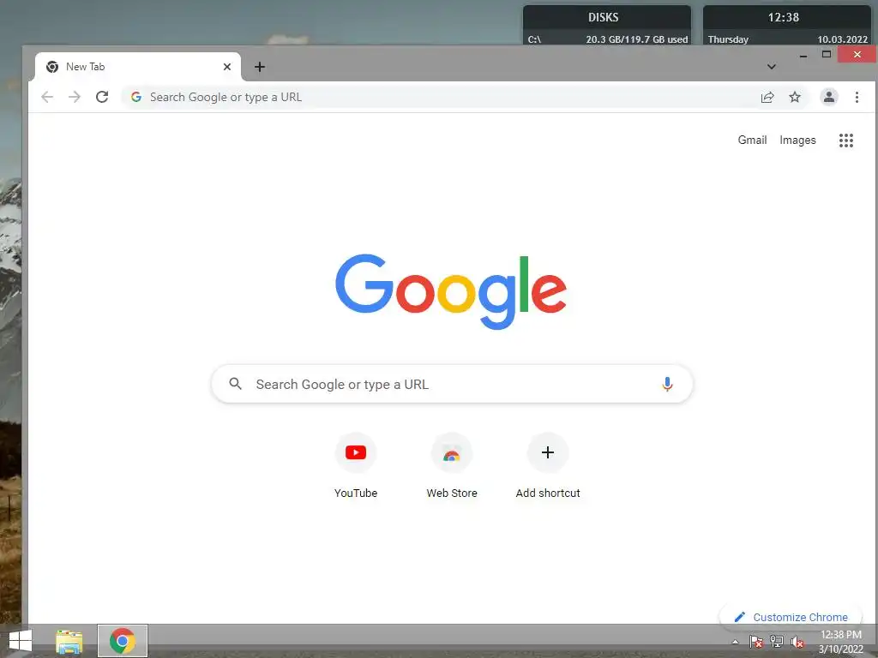Open the network tray icon
This screenshot has height=658, width=878.
point(777,642)
